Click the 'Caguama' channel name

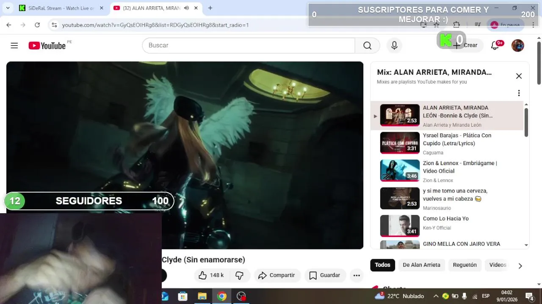tap(433, 153)
